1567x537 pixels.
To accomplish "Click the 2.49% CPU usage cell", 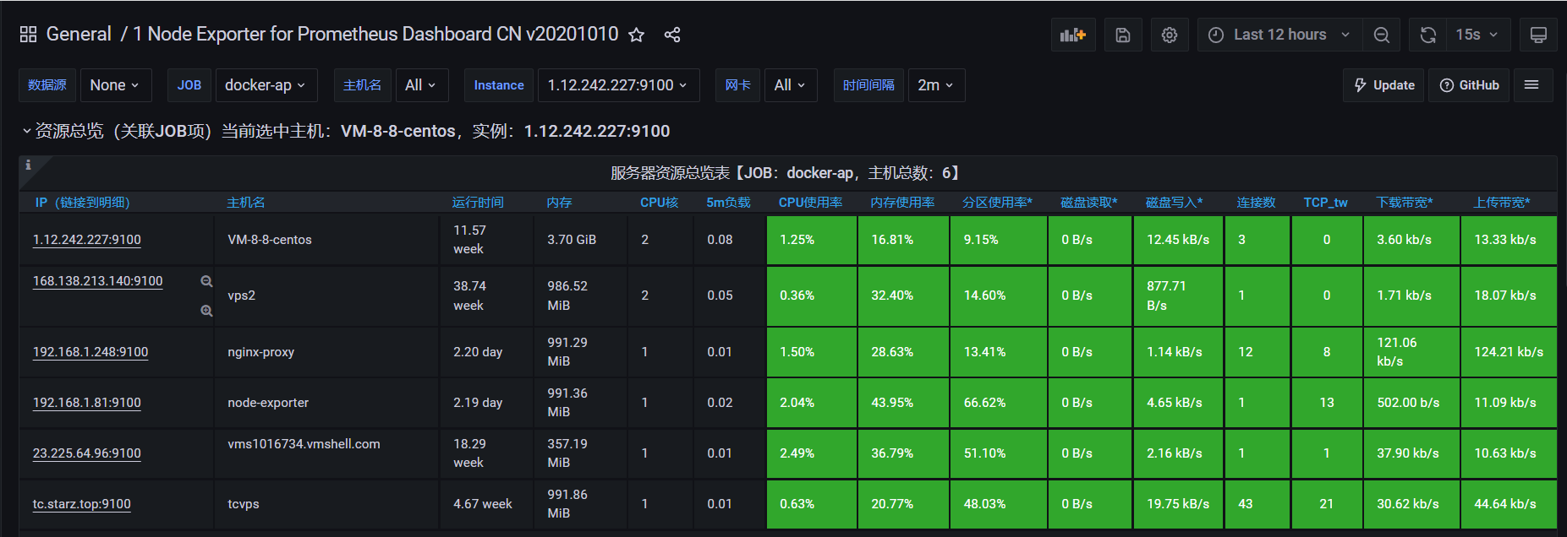I will click(812, 453).
